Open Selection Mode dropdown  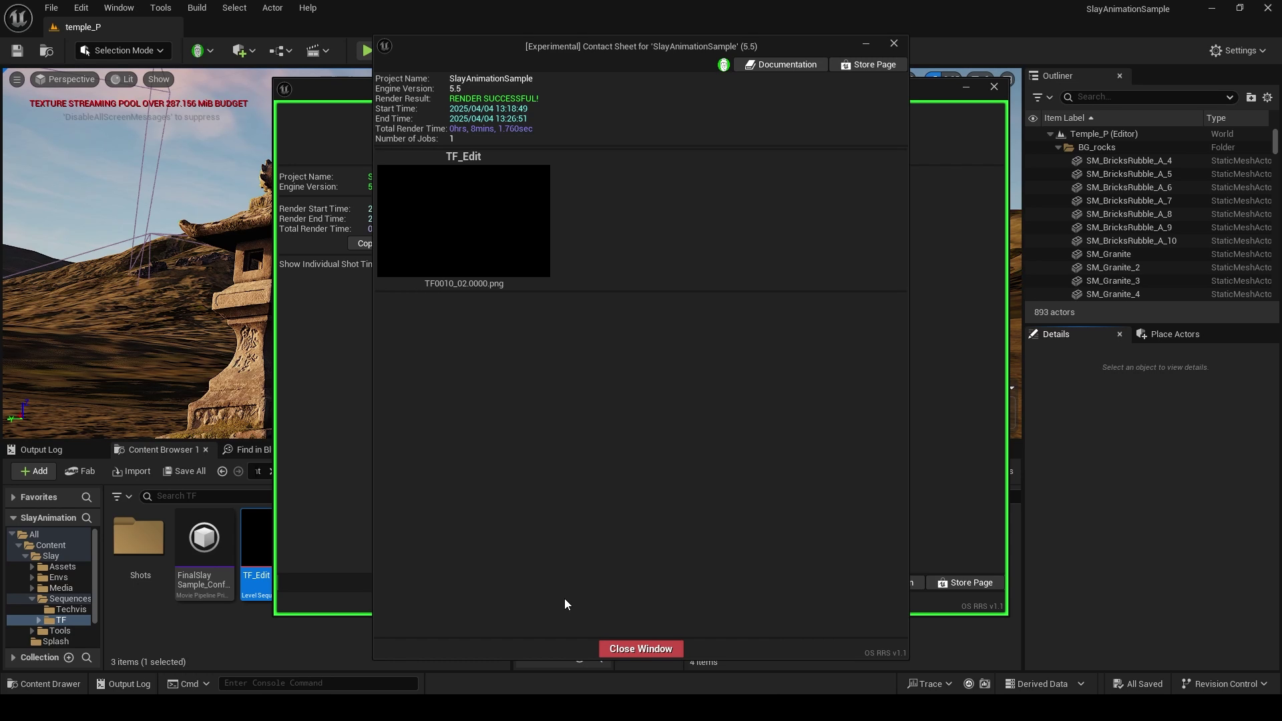[x=123, y=51]
